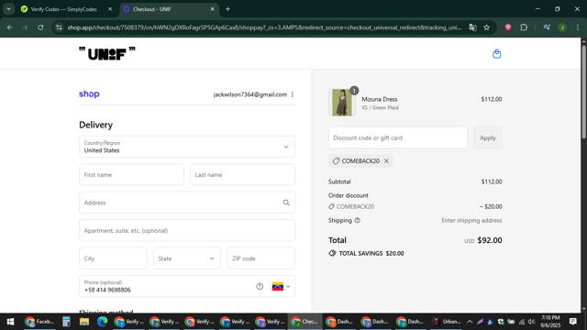Open the Urban... taskbar window
This screenshot has width=587, height=330.
[447, 322]
